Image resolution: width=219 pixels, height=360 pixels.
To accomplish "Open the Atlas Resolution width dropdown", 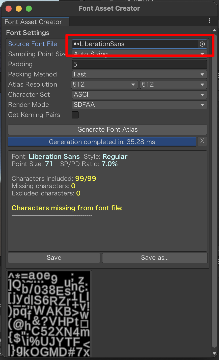I will (x=105, y=85).
